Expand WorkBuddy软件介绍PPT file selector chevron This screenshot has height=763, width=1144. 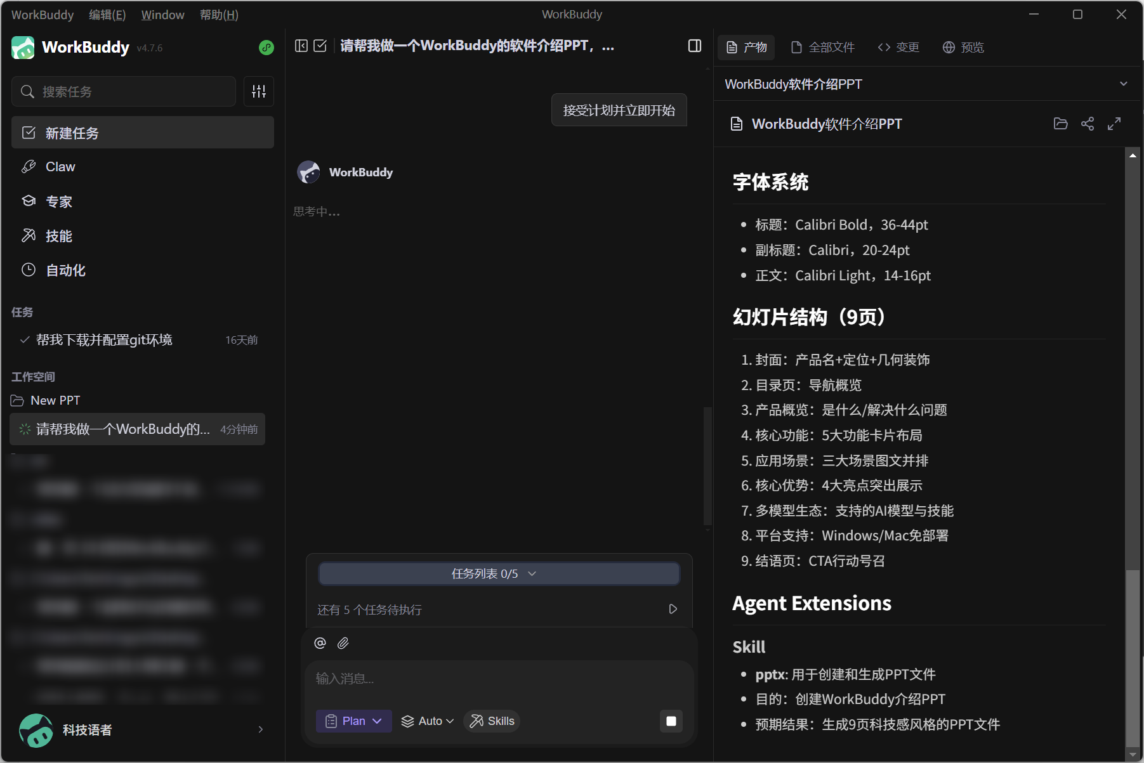pos(1123,84)
